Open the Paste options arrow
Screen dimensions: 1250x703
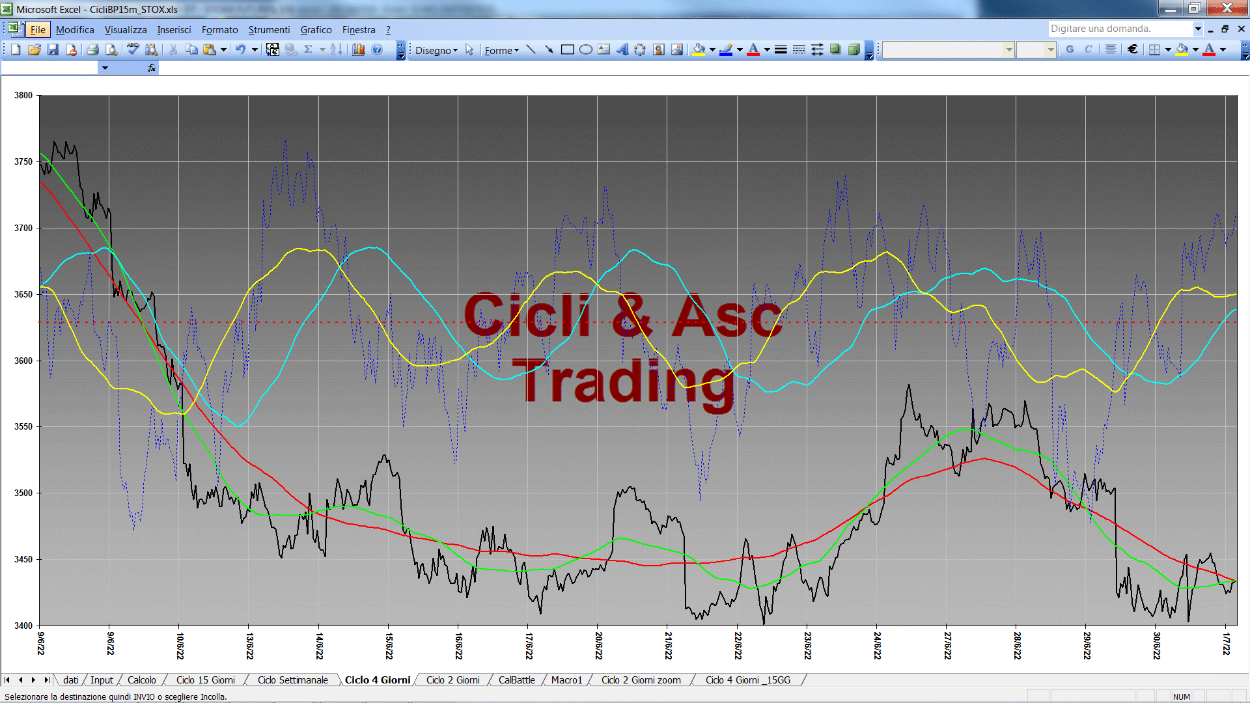pyautogui.click(x=223, y=49)
